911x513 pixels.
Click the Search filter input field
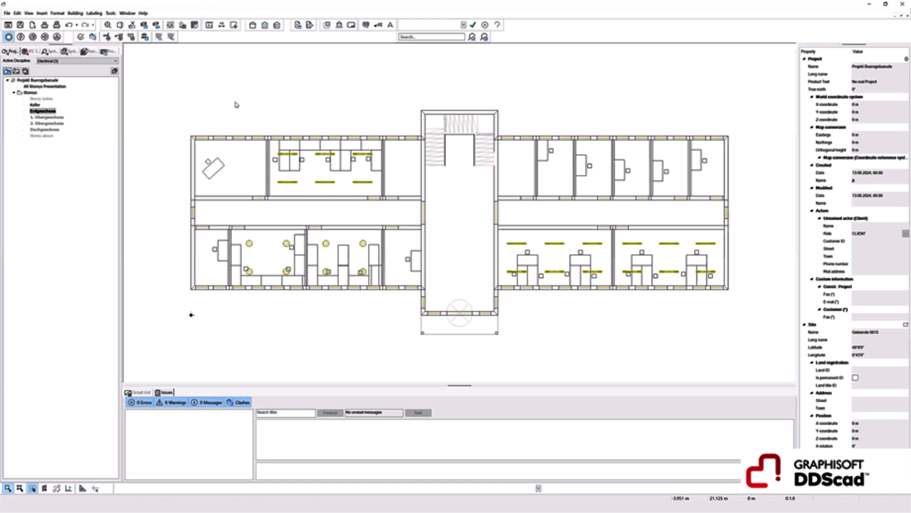[285, 413]
